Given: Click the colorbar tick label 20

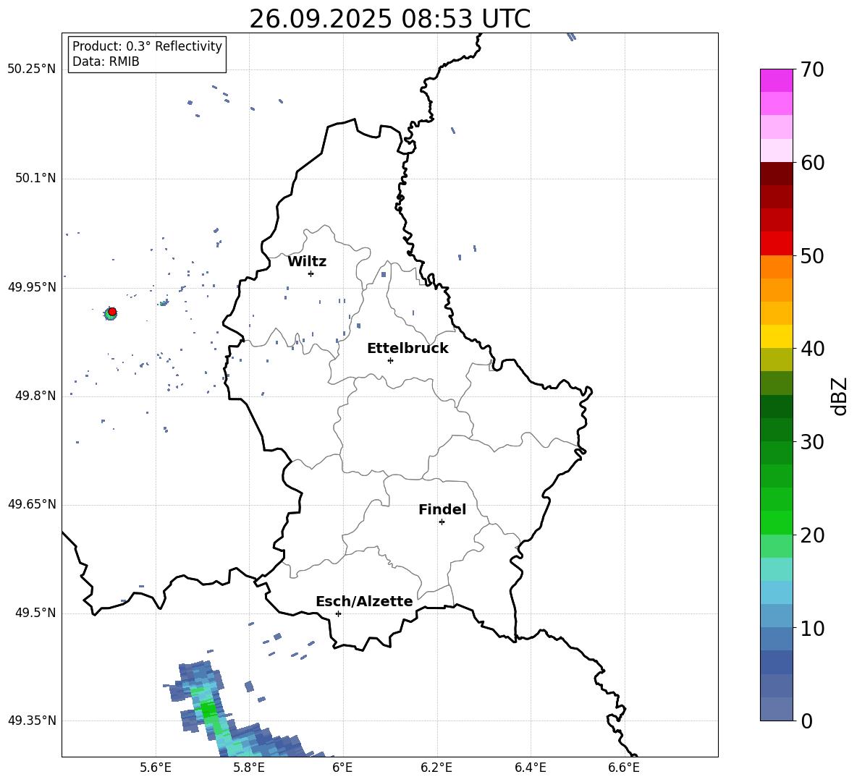Looking at the screenshot, I should click(812, 535).
